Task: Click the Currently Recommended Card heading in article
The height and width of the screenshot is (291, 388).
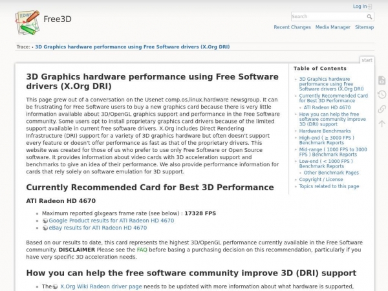Action: coord(150,188)
